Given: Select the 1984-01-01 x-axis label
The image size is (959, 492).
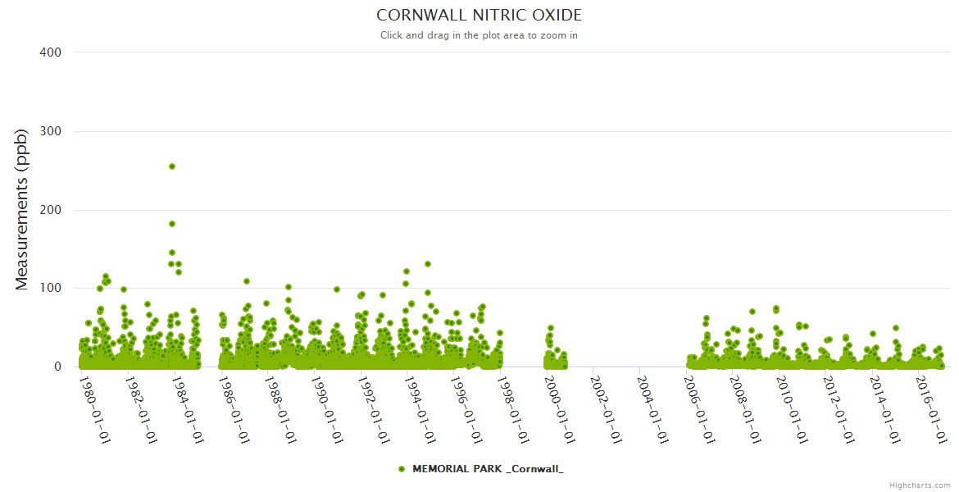Looking at the screenshot, I should point(187,409).
